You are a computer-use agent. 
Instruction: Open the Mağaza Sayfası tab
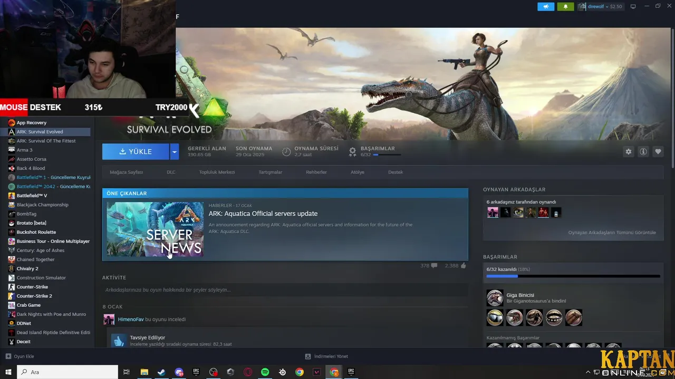click(x=126, y=172)
